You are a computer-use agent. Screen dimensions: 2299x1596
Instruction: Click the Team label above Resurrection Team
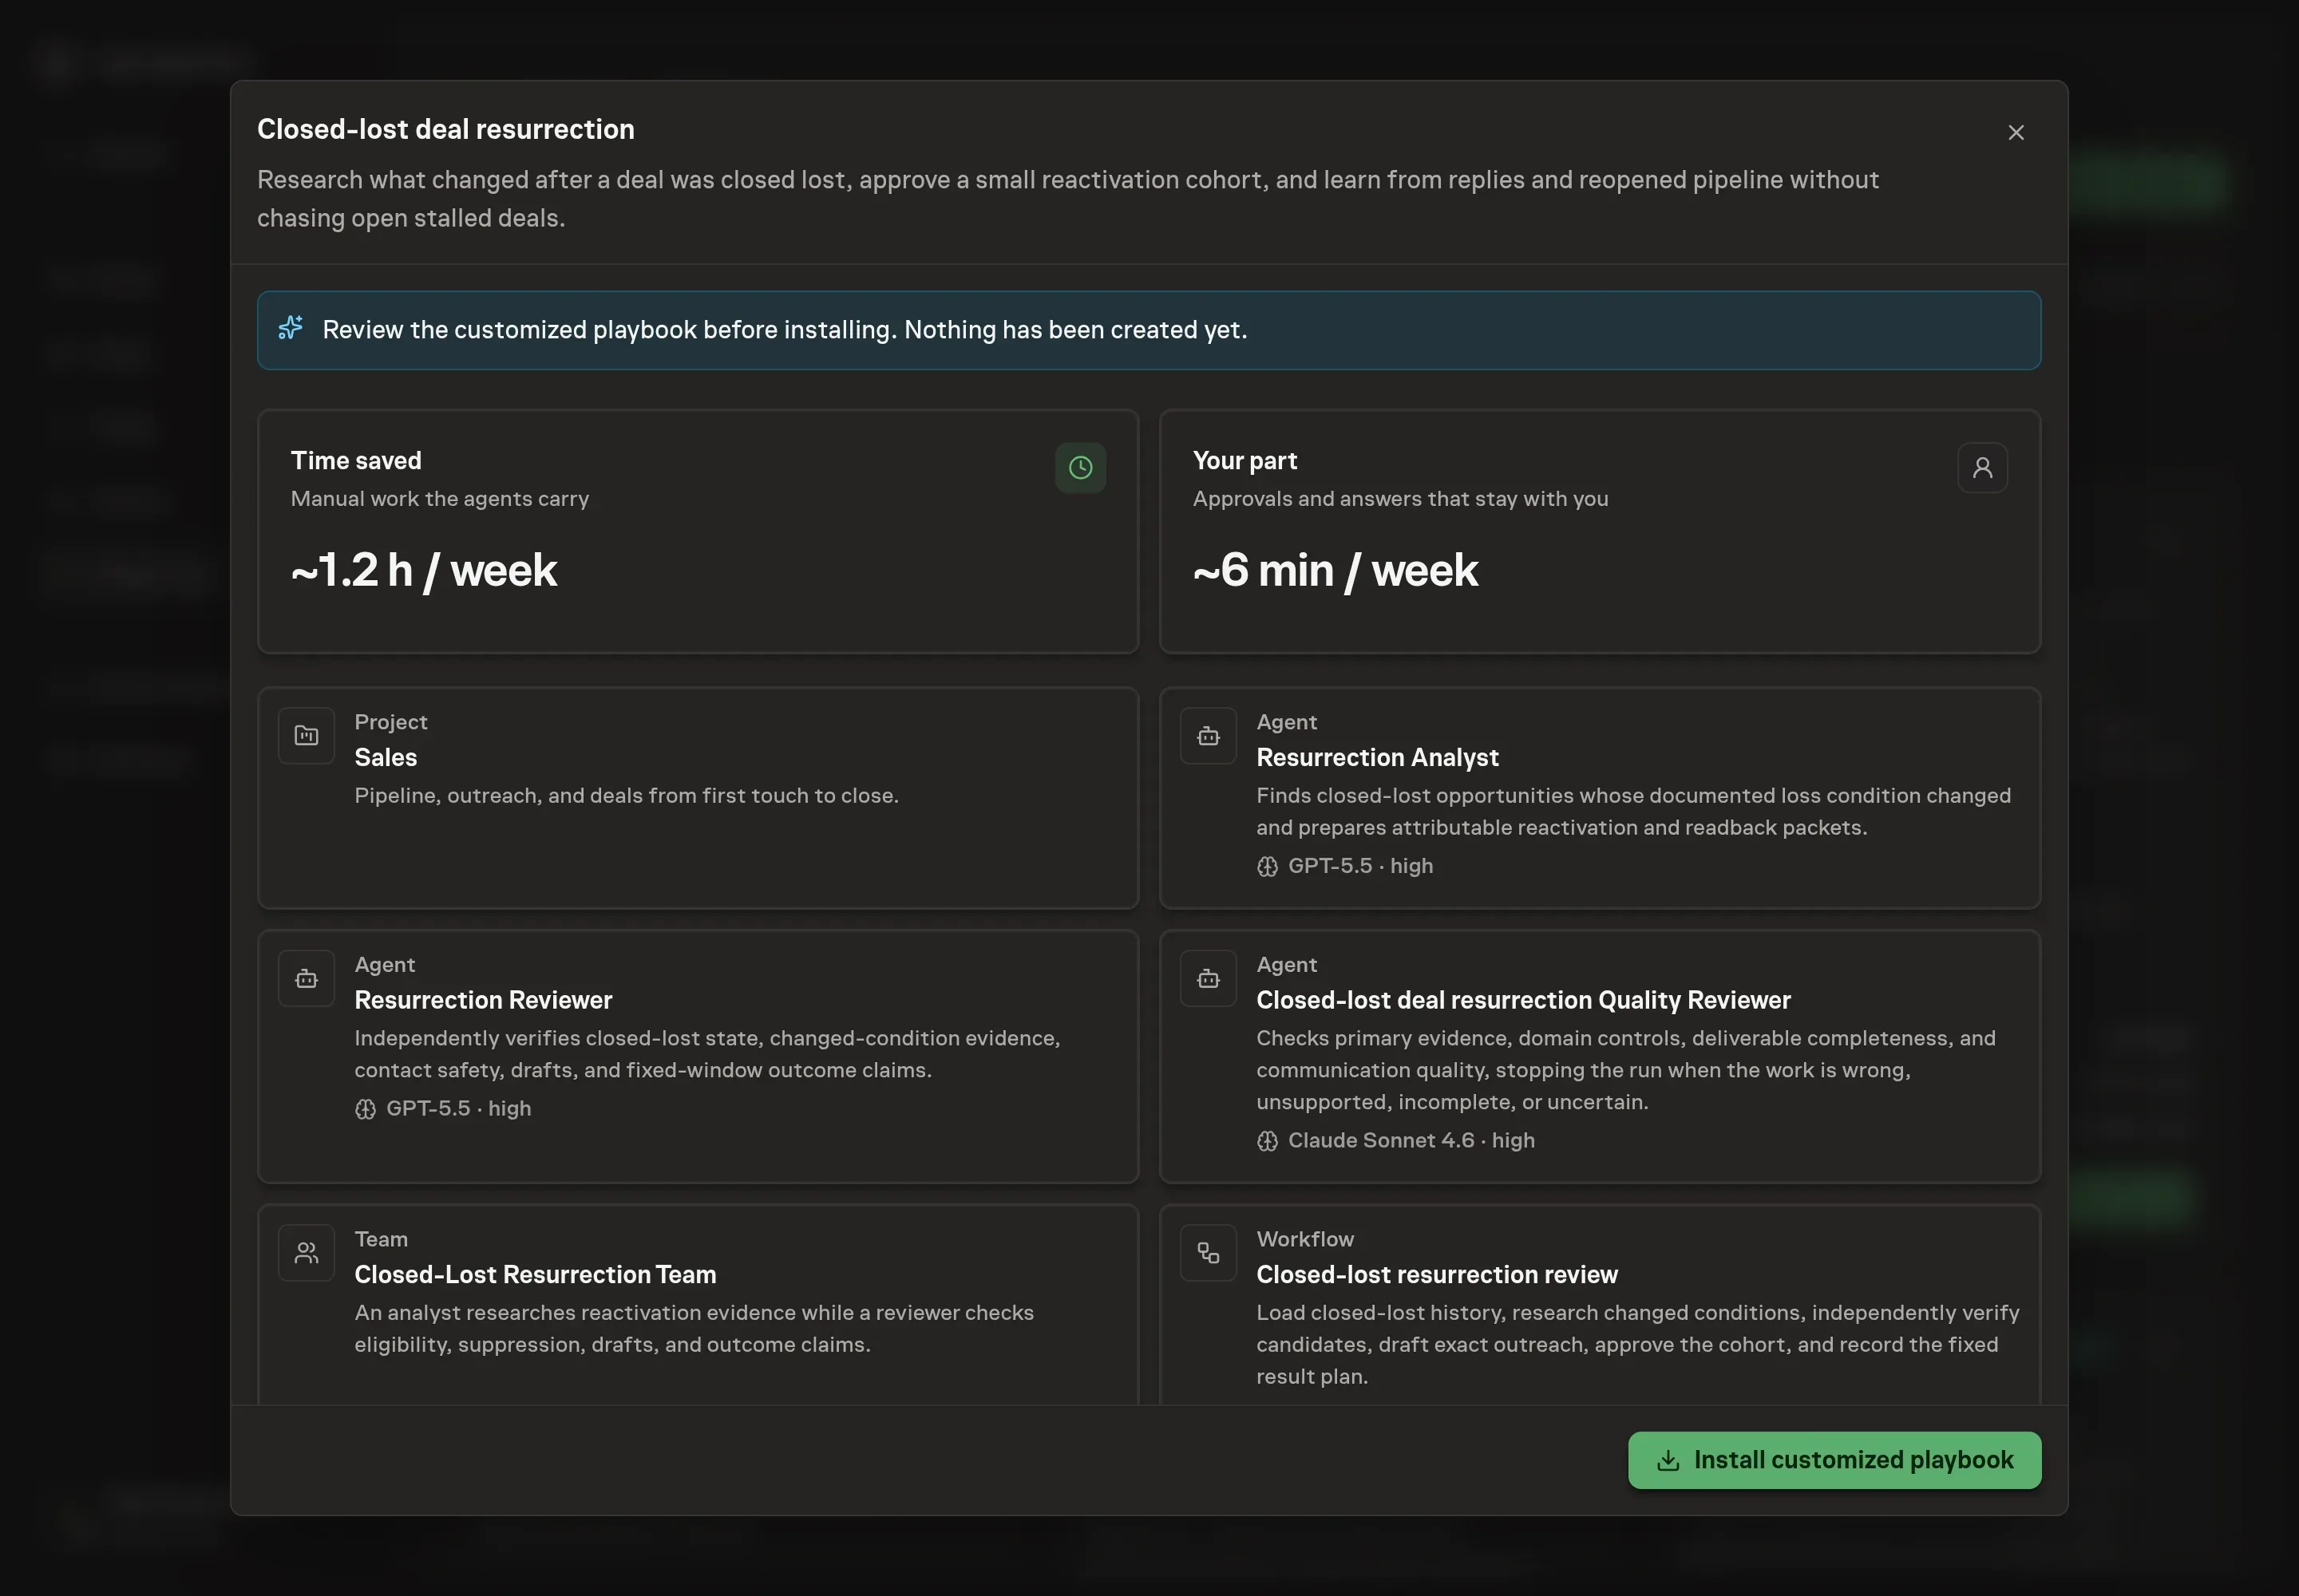click(x=381, y=1238)
